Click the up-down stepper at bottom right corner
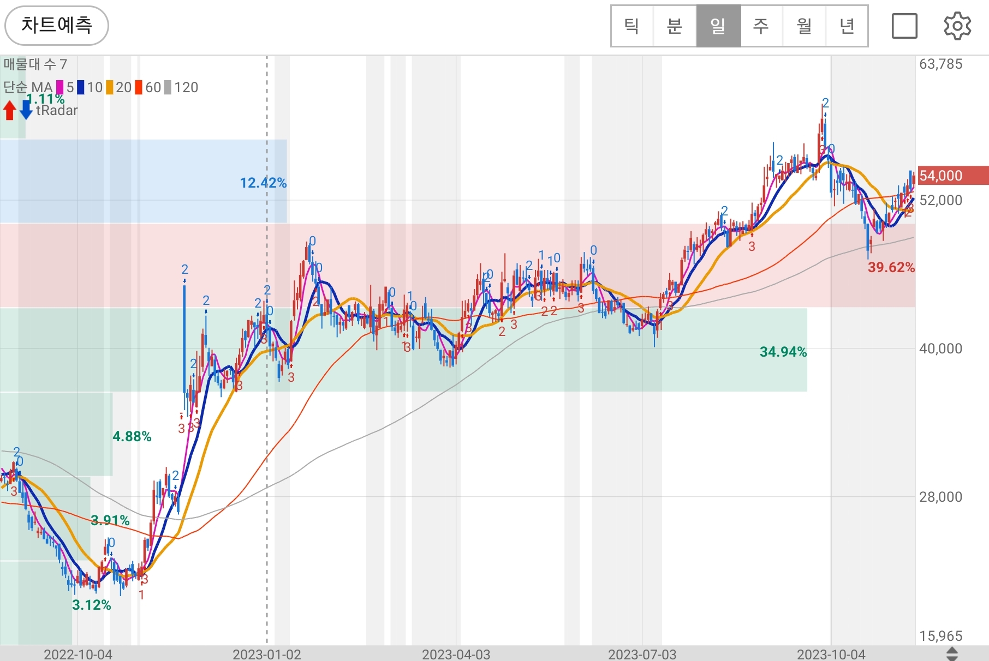989x661 pixels. pyautogui.click(x=952, y=654)
